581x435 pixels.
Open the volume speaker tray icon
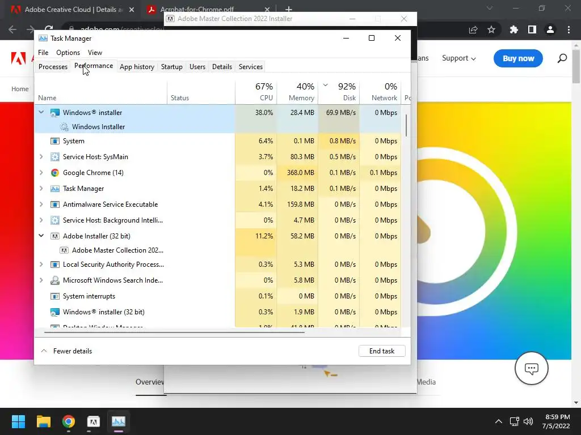point(528,421)
